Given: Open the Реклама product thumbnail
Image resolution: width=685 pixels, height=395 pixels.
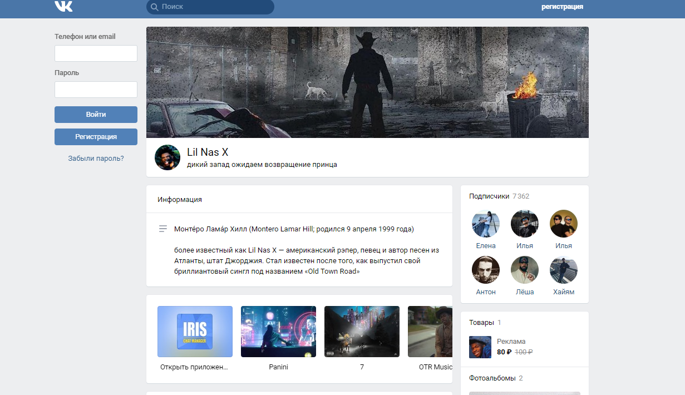Looking at the screenshot, I should (480, 347).
